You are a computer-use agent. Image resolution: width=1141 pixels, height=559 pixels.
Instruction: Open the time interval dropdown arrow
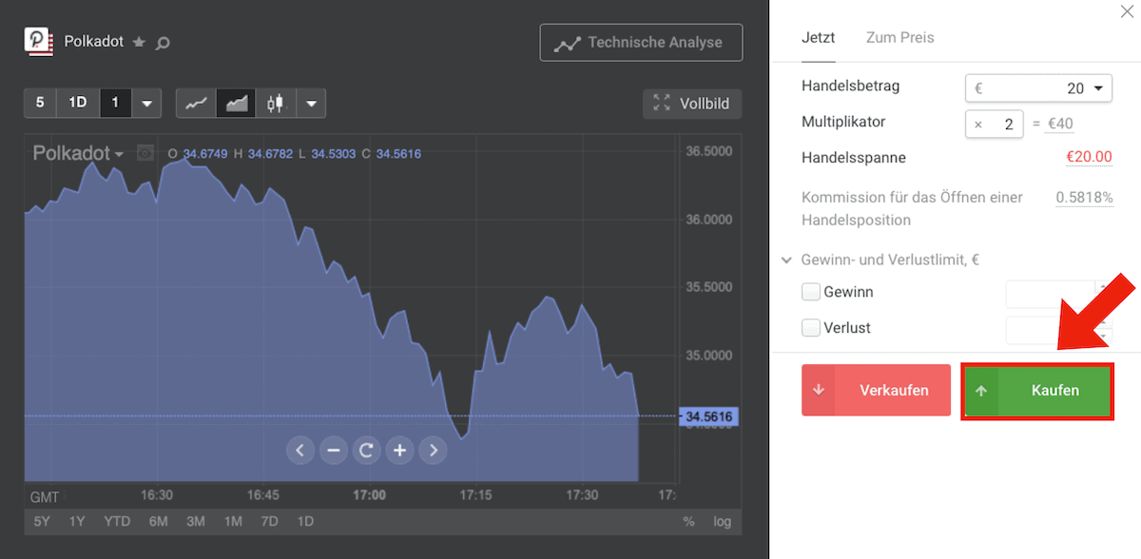click(x=146, y=103)
